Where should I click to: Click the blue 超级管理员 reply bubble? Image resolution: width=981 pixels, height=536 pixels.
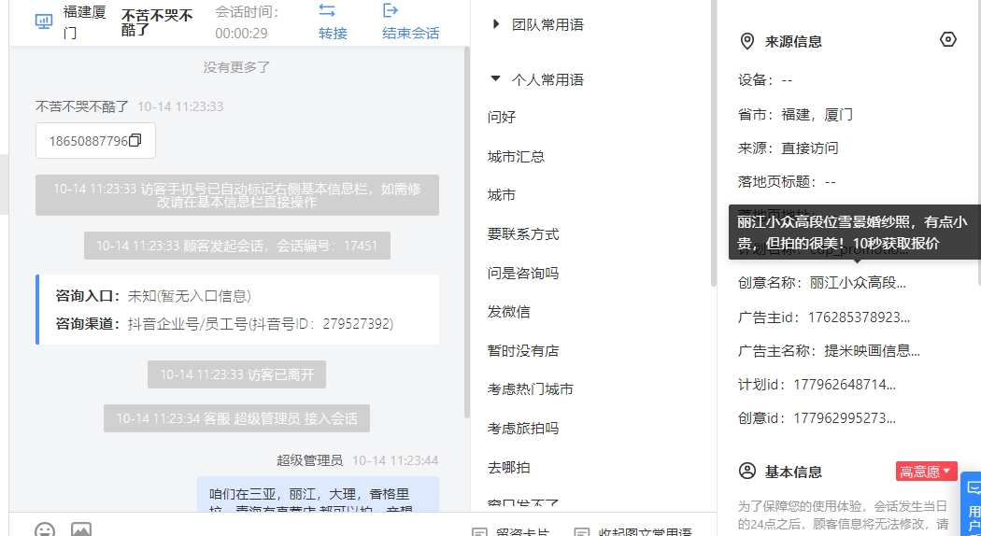pyautogui.click(x=318, y=494)
